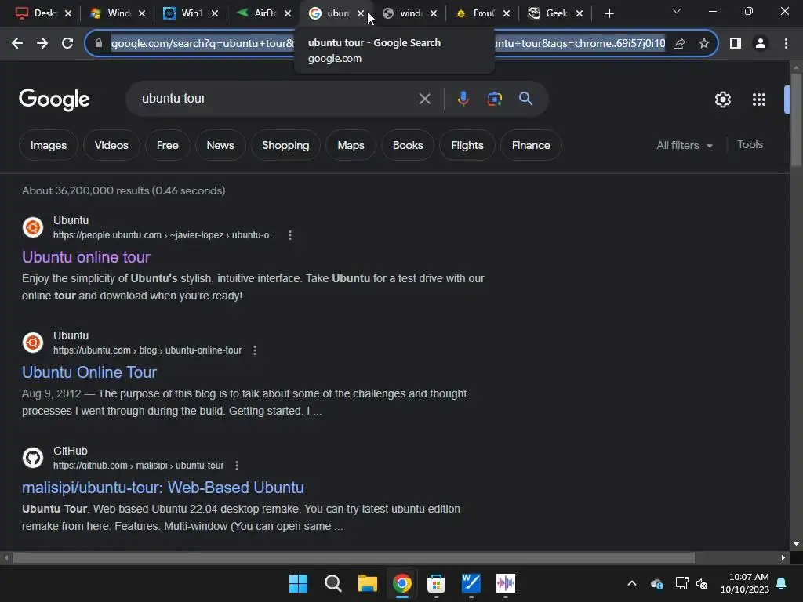The height and width of the screenshot is (602, 803).
Task: Filter results by Maps
Action: [351, 145]
